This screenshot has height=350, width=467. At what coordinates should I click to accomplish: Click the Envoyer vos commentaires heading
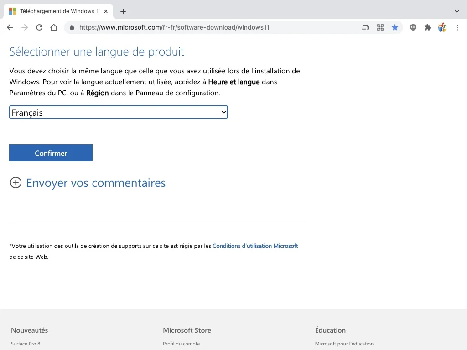tap(96, 183)
